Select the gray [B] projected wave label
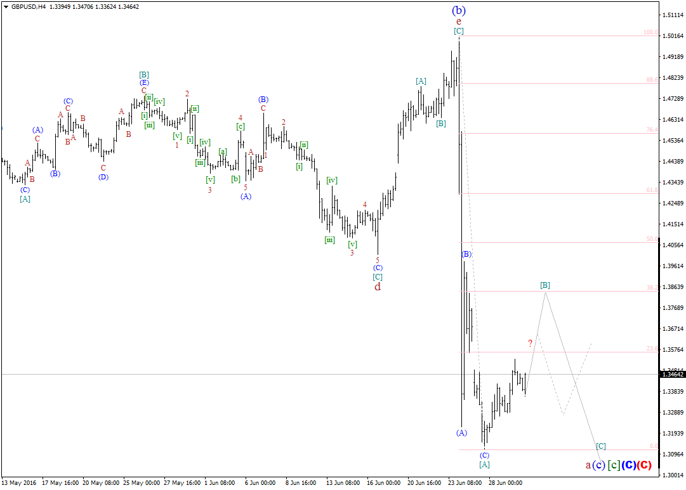The width and height of the screenshot is (686, 490). [544, 285]
